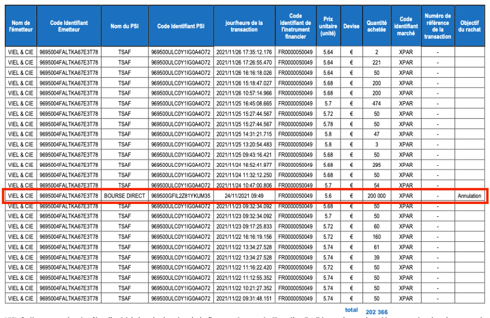Click the 'Nom du PSI' column header
Image resolution: width=490 pixels, height=318 pixels.
(x=124, y=26)
